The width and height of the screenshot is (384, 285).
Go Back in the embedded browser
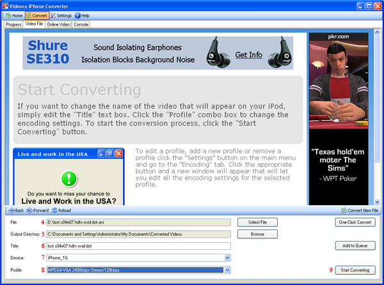pos(16,210)
